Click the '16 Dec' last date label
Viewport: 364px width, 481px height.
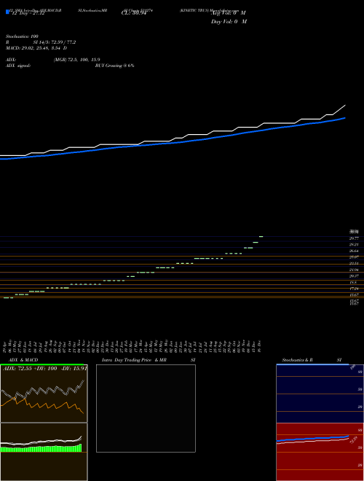pyautogui.click(x=259, y=346)
